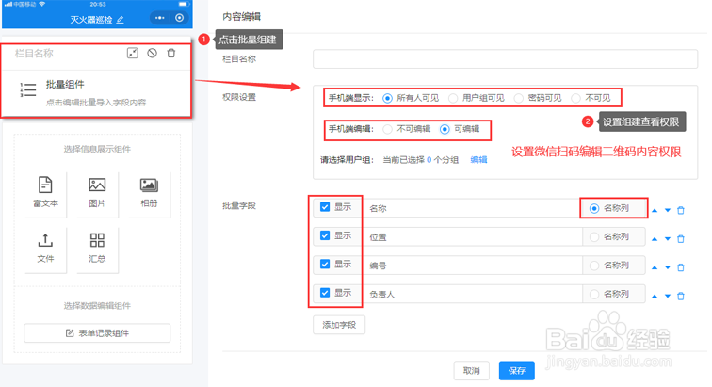Delete the 负责人 field row
Screen dimensions: 712x387
point(681,297)
